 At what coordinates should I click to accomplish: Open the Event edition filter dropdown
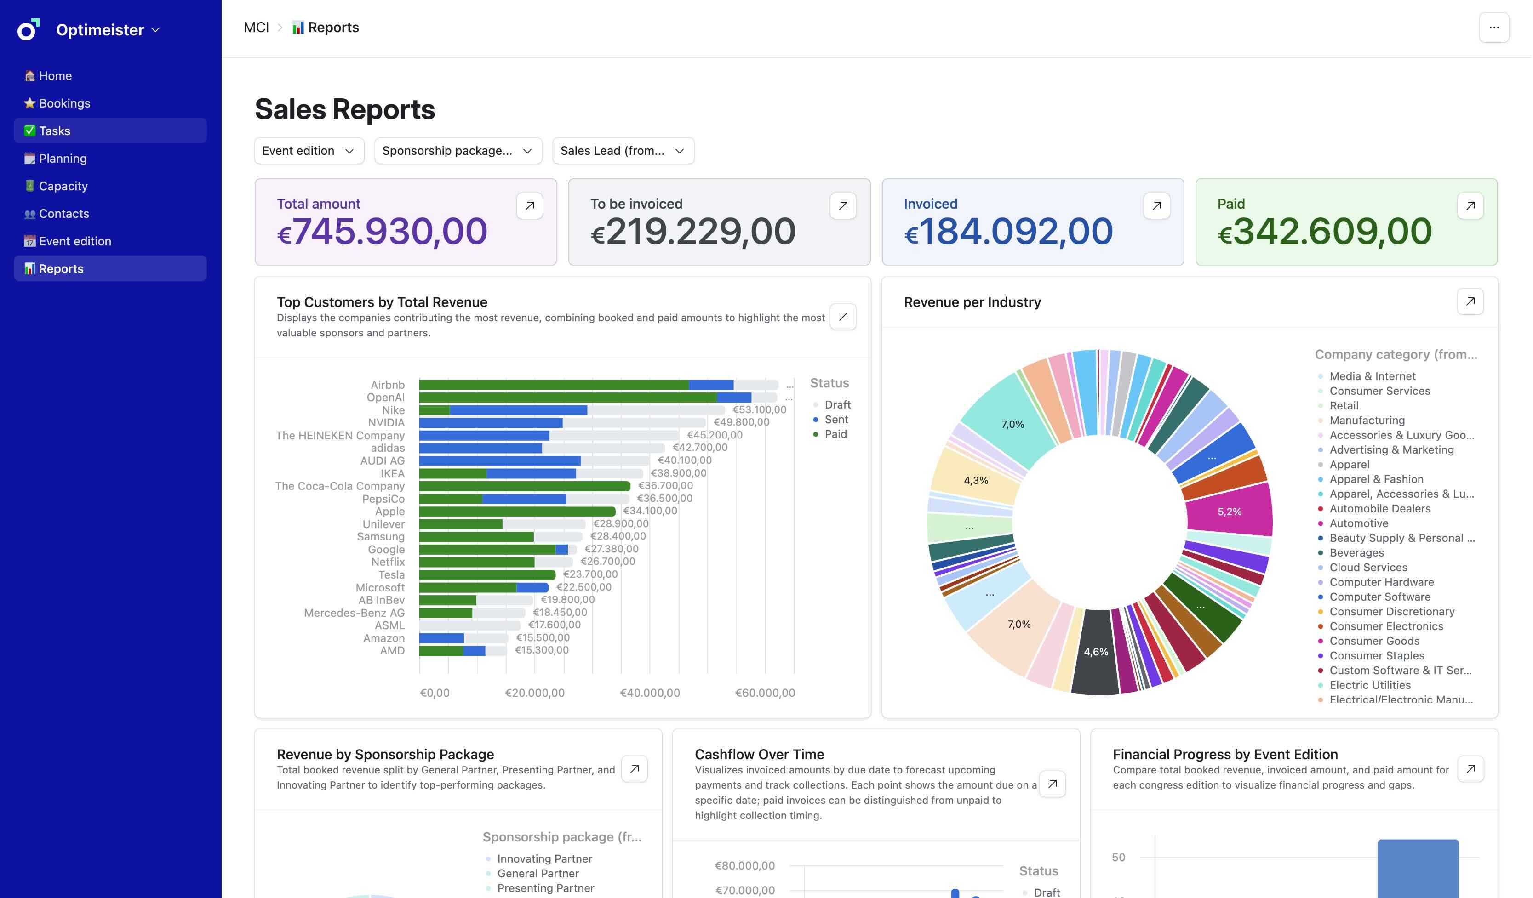click(x=309, y=151)
